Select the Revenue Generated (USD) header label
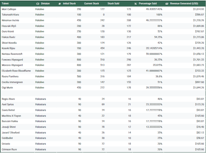This screenshot has width=206, height=153. [184, 4]
